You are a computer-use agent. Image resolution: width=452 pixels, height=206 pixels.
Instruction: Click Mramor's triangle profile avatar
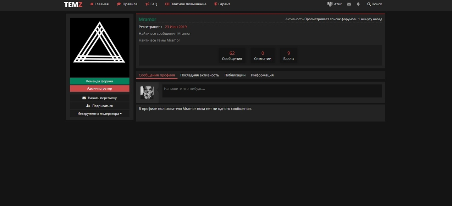coord(99,47)
